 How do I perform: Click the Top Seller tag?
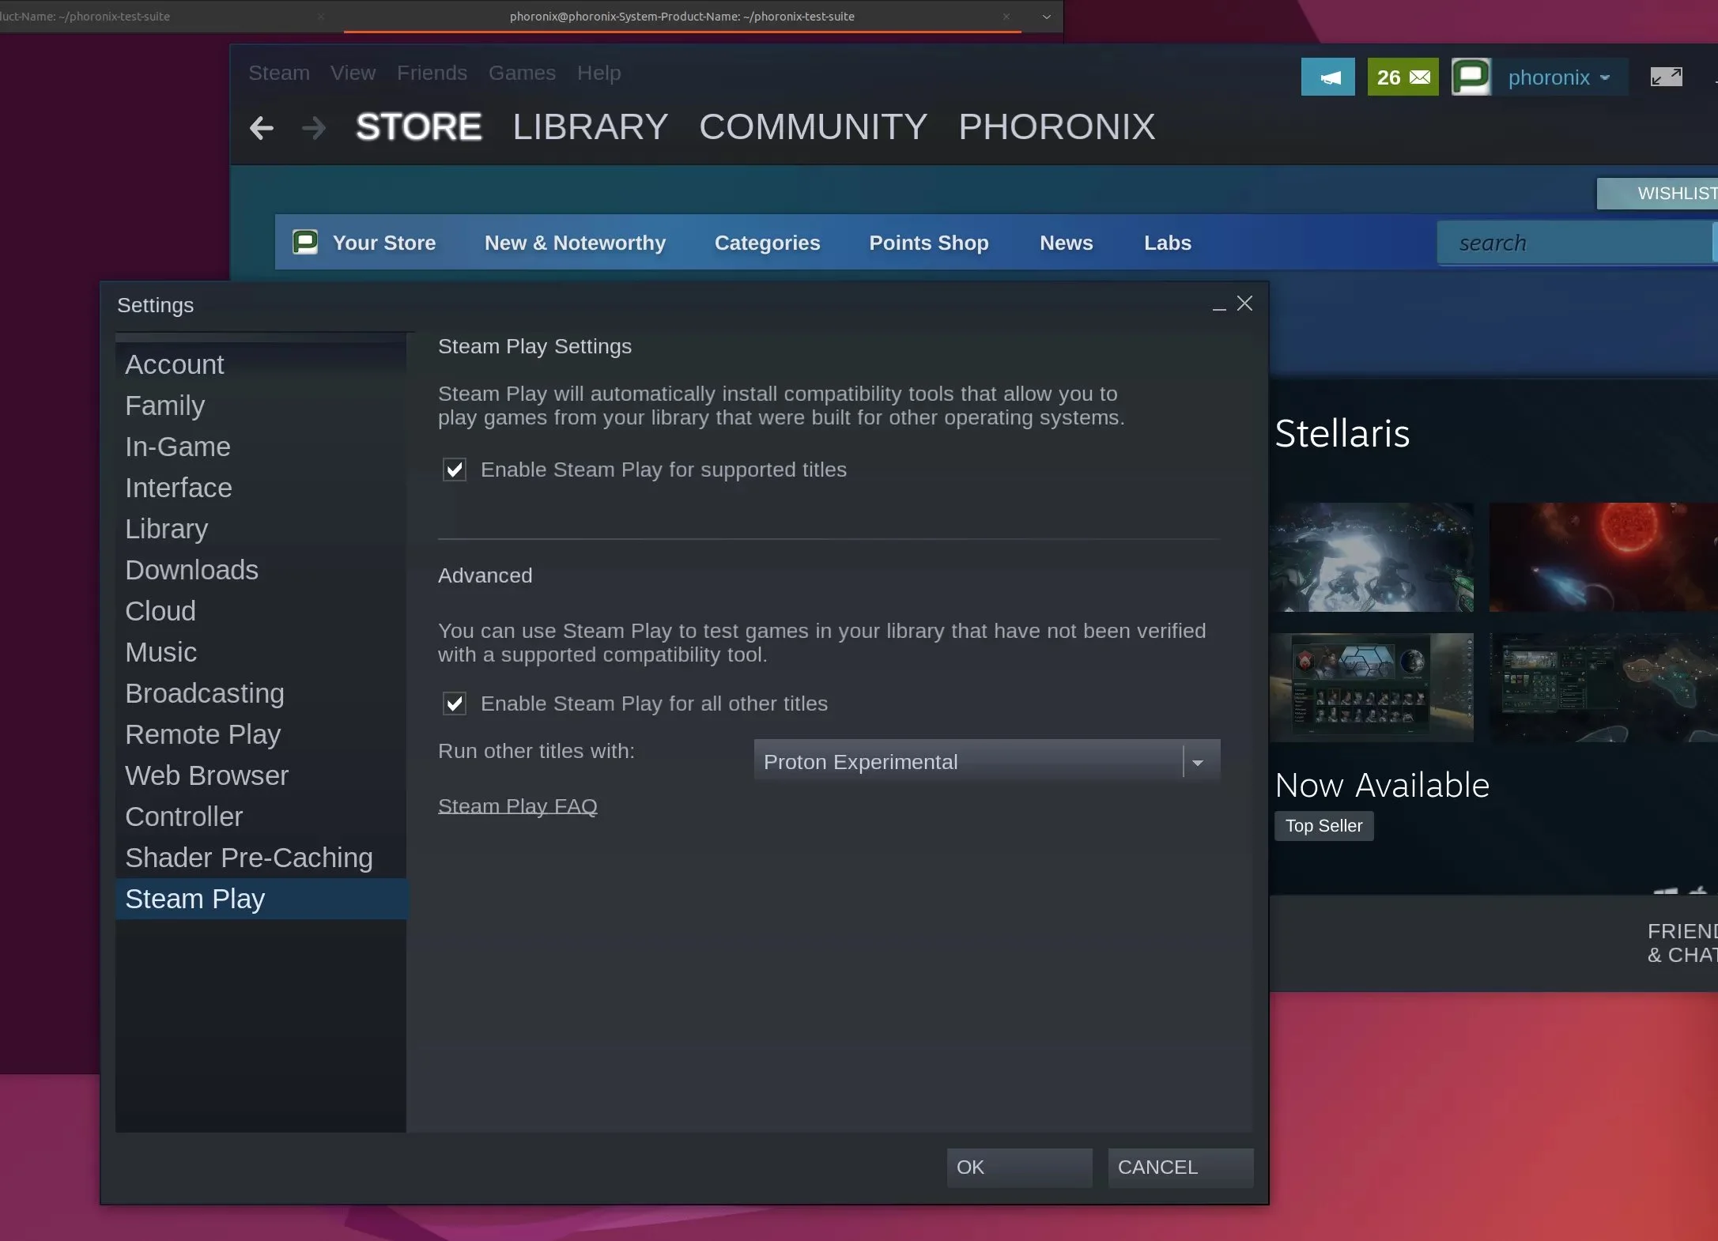(1324, 826)
